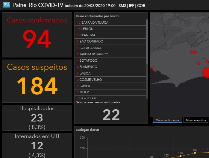Image resolution: width=209 pixels, height=158 pixels.
Task: Click the red map marker at far left of map
Action: [153, 68]
